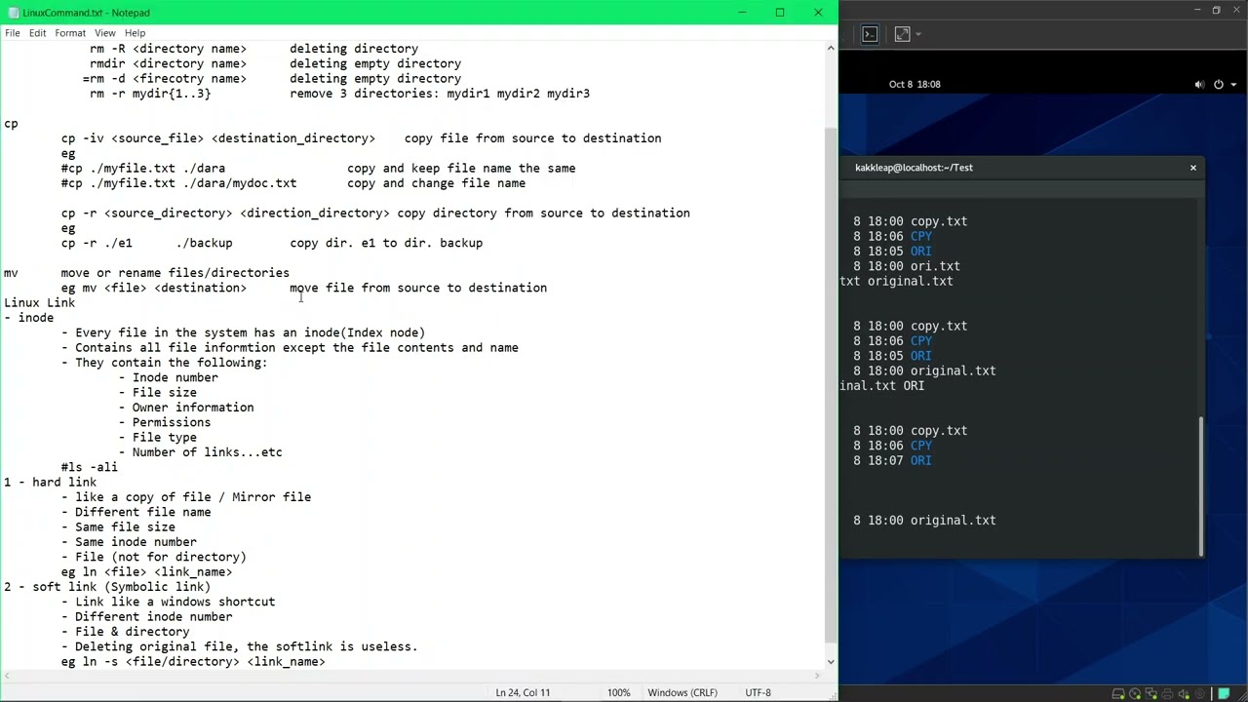The width and height of the screenshot is (1248, 702).
Task: Click the '#ls -ali' line in Notepad
Action: [x=90, y=467]
